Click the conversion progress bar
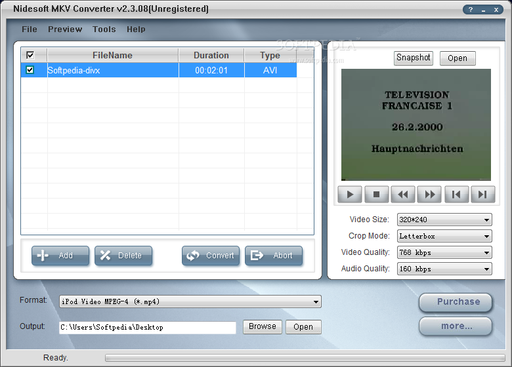 pos(305,358)
